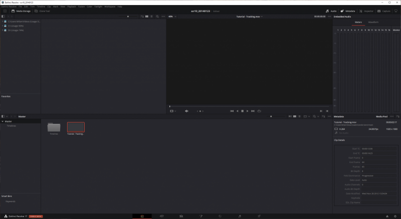
Task: Toggle the Metadata panel button in toolbar
Action: [x=348, y=11]
